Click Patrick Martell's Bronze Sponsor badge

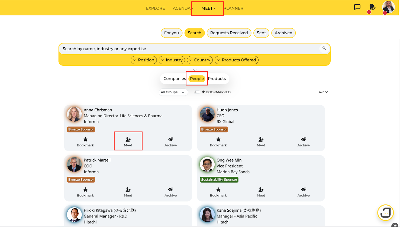[81, 180]
